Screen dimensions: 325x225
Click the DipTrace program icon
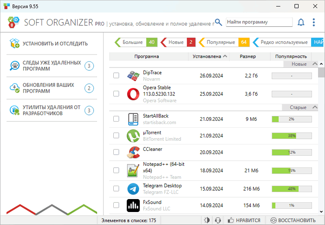[x=133, y=75]
